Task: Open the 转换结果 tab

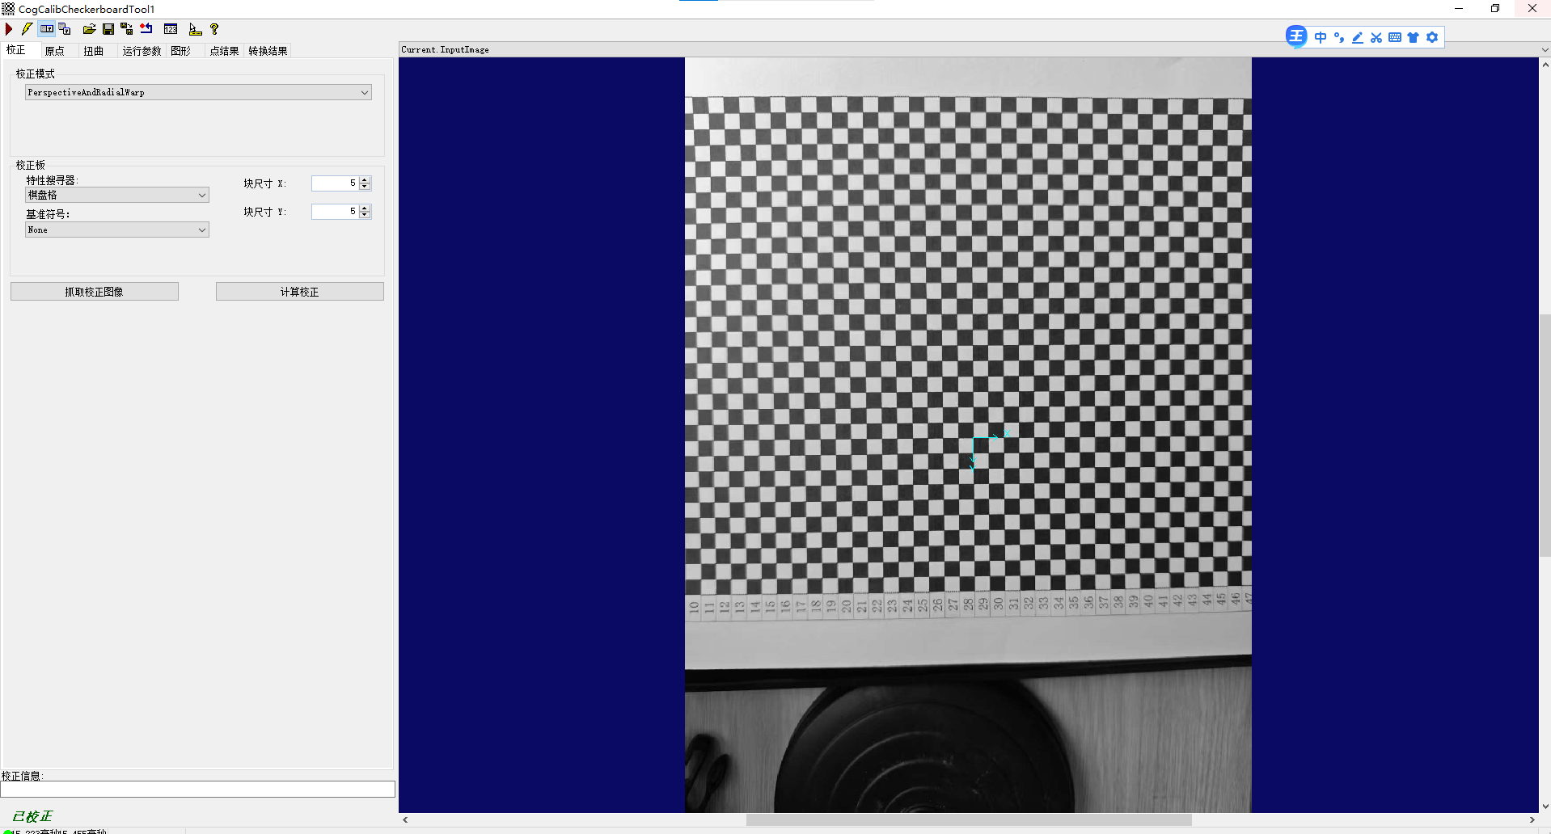Action: point(268,51)
